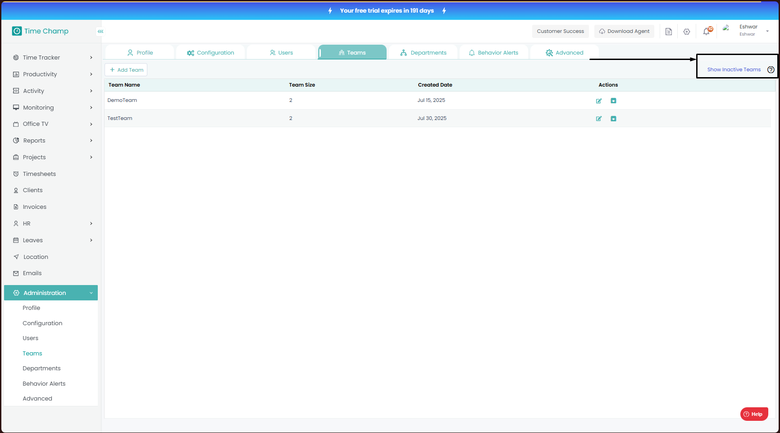The height and width of the screenshot is (433, 780).
Task: Click the Team Name column header
Action: pyautogui.click(x=124, y=85)
